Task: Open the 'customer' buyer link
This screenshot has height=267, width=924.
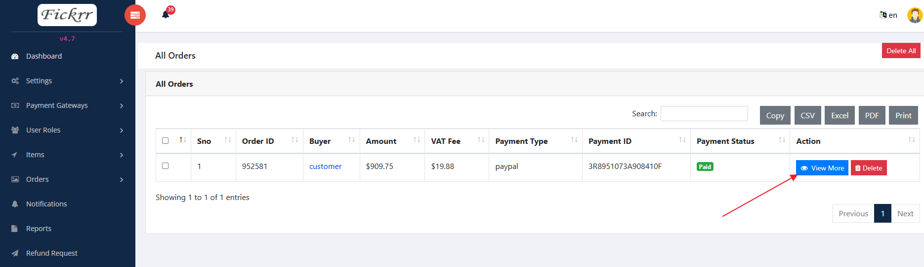Action: click(325, 167)
